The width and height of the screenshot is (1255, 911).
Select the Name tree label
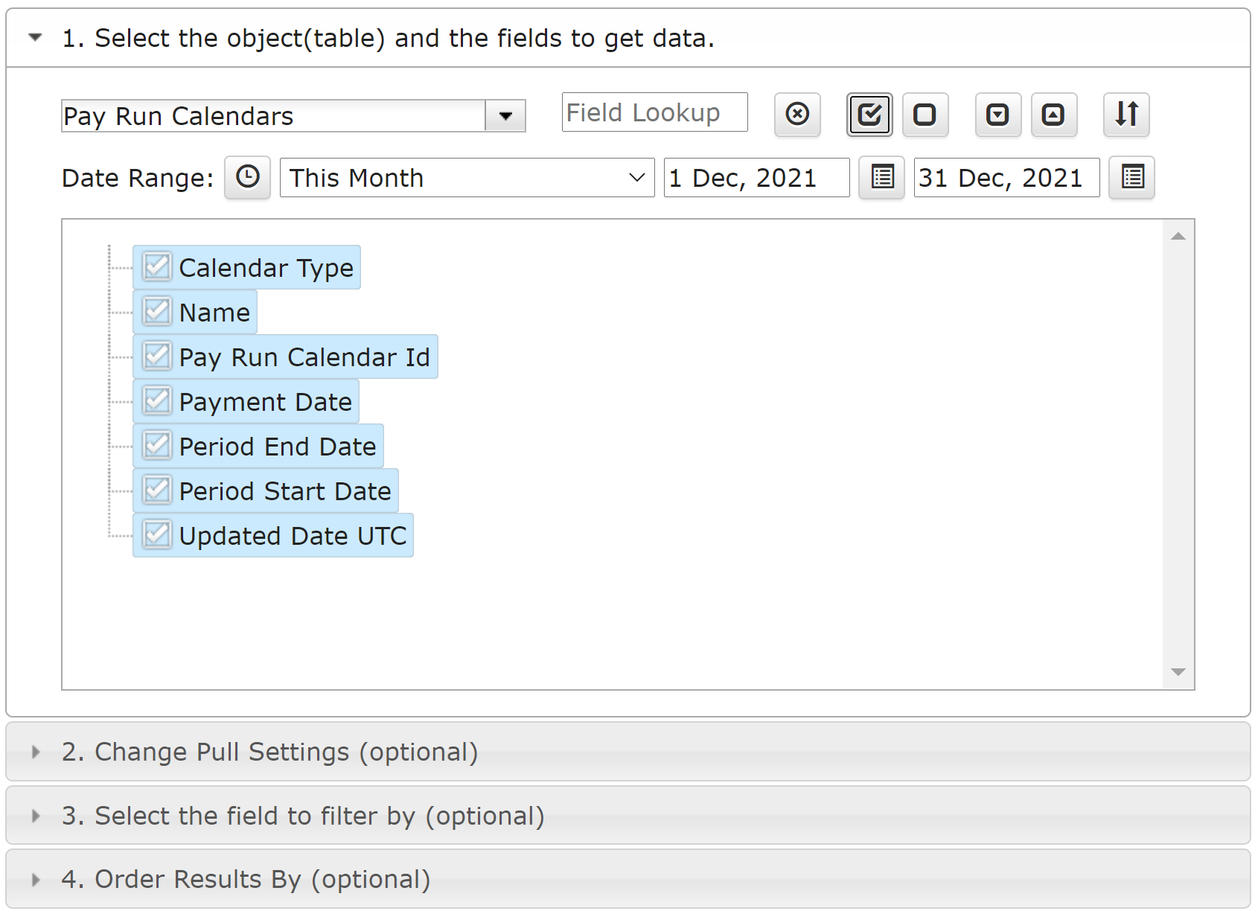[214, 313]
